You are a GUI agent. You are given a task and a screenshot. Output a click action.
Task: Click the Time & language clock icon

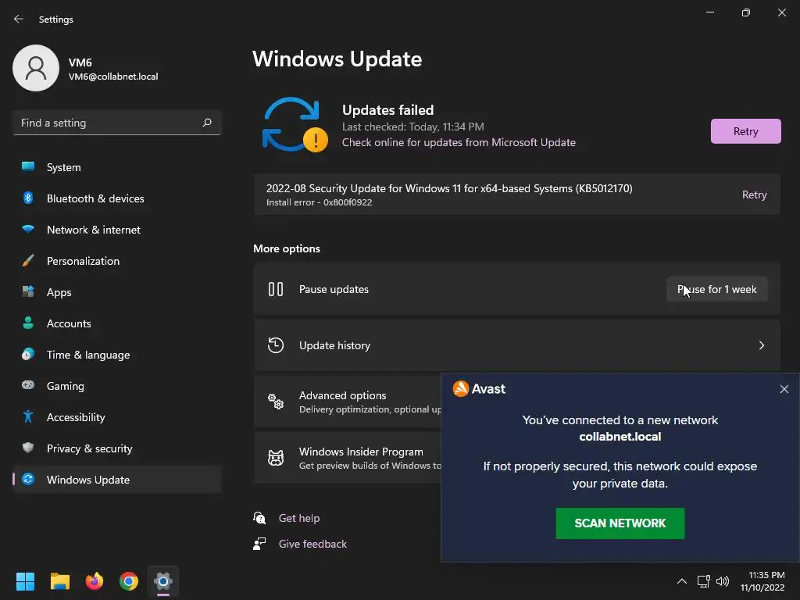[x=28, y=354]
